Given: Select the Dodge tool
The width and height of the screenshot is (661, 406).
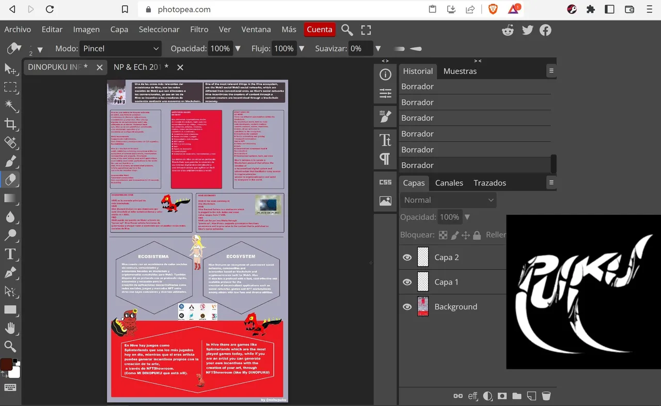Looking at the screenshot, I should [x=10, y=236].
